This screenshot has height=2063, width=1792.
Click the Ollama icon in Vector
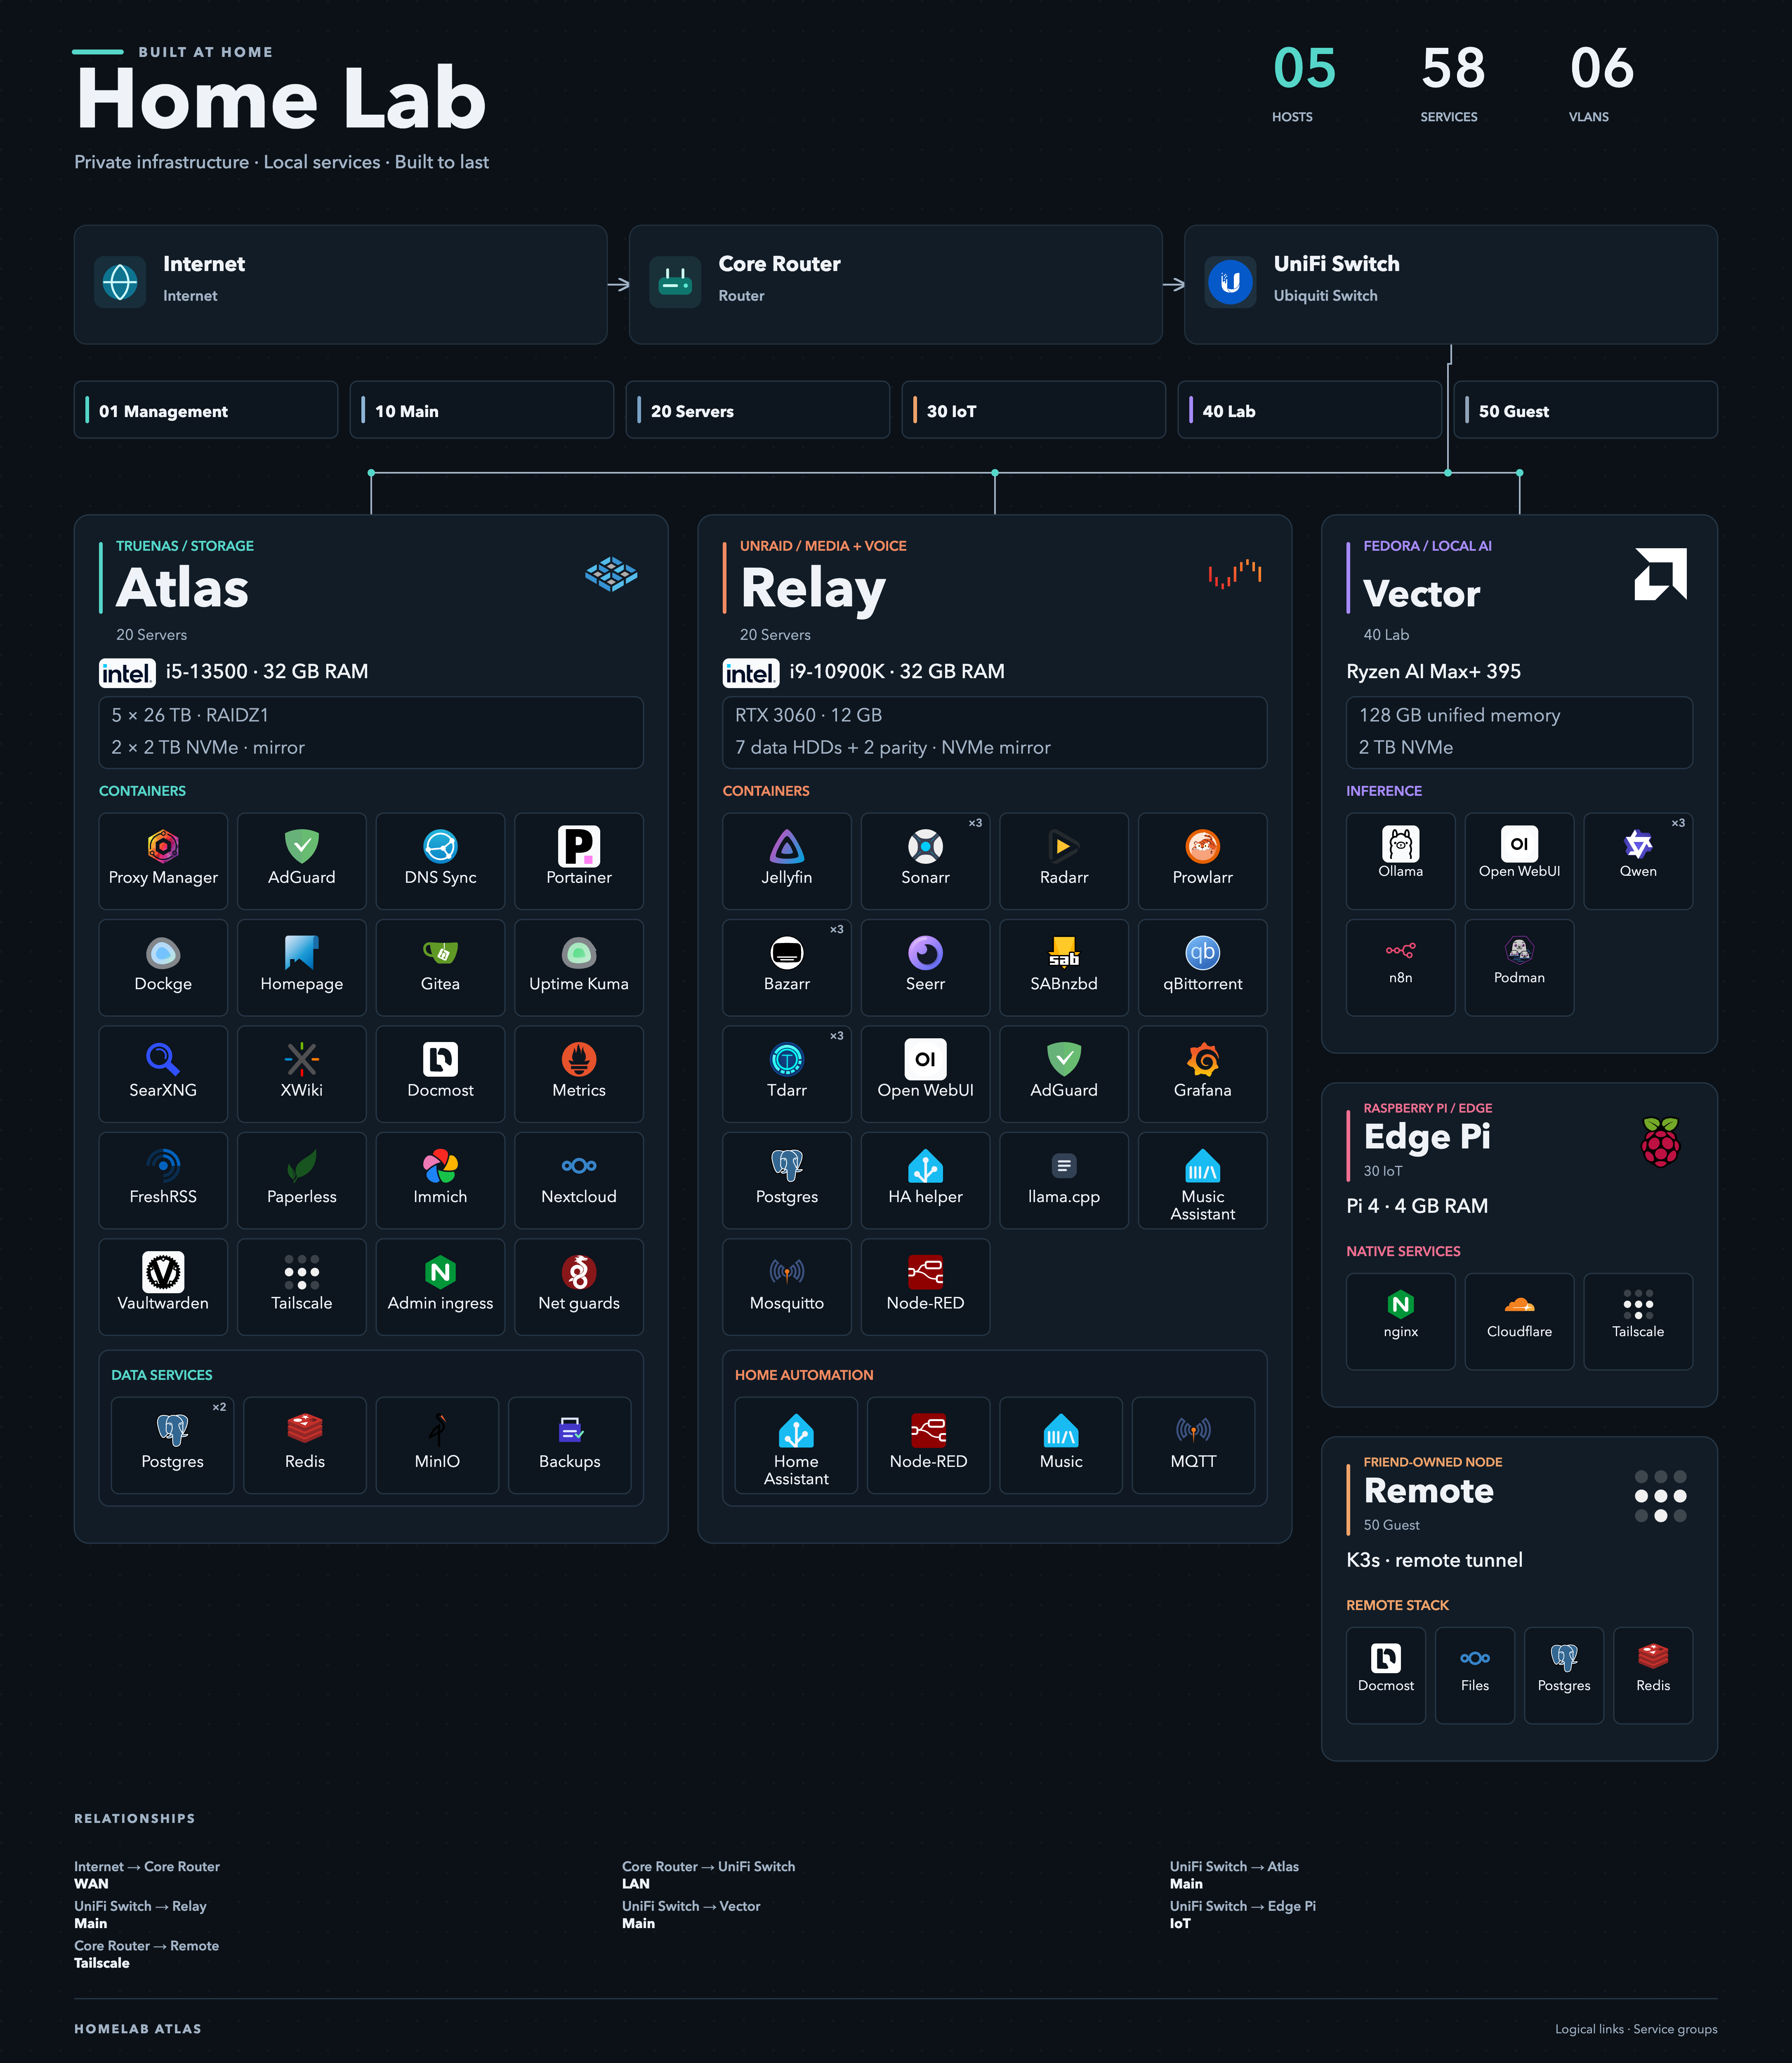1400,844
